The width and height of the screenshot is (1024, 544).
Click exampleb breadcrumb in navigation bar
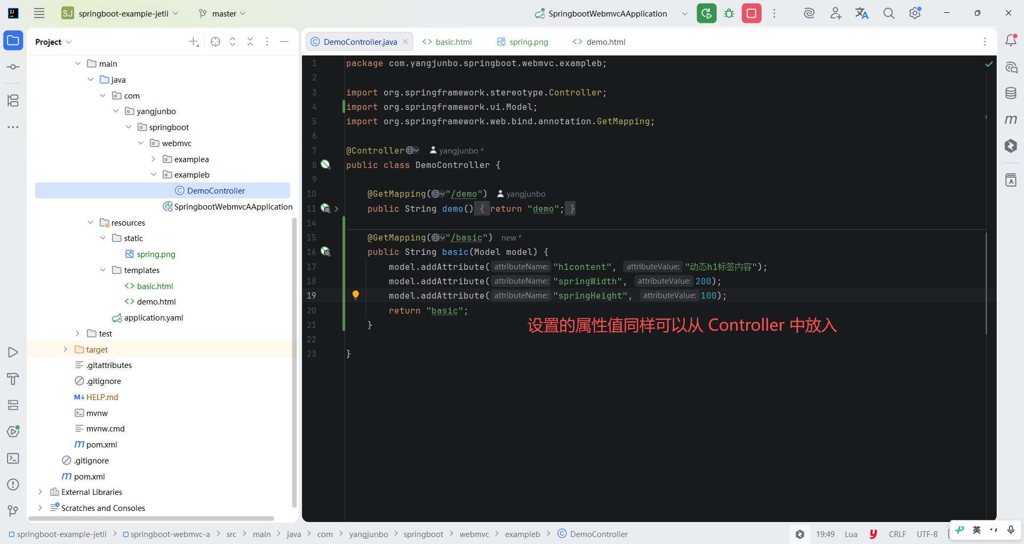tap(523, 534)
